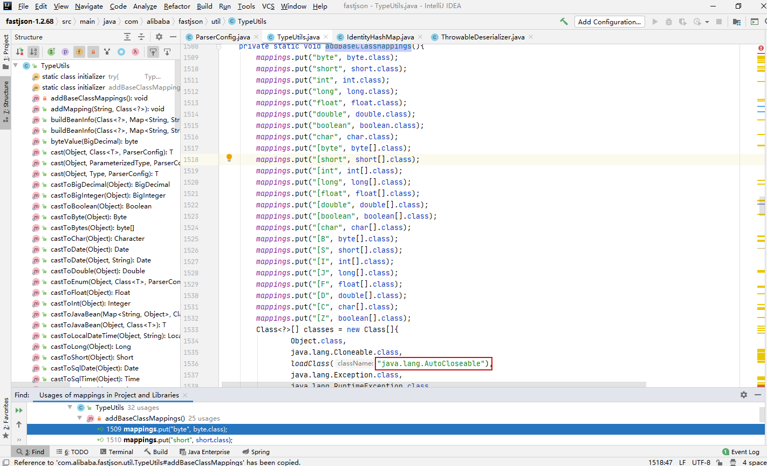Open Find panel gear settings
This screenshot has height=466, width=767.
(x=744, y=395)
